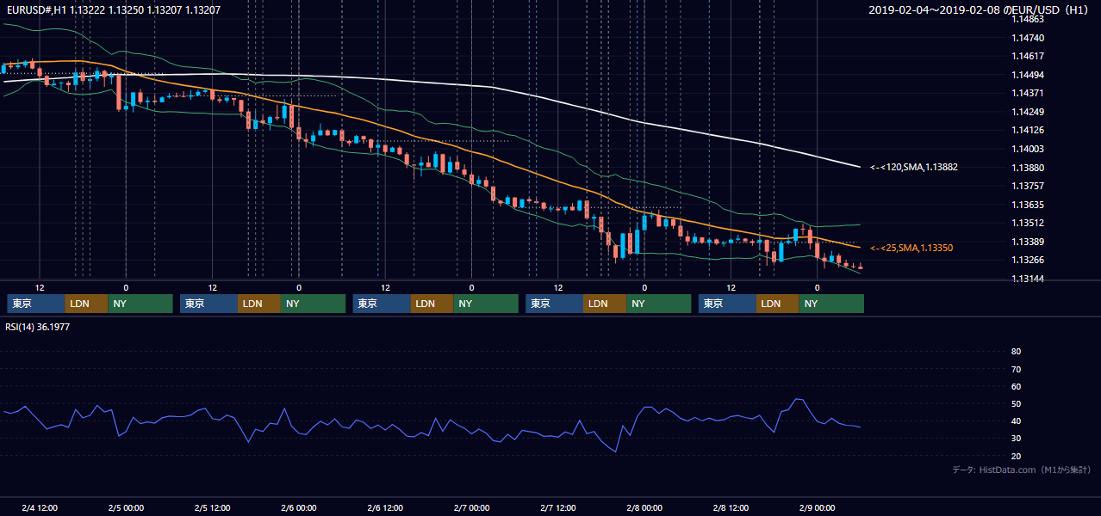Select the rightmost LDN session block

778,304
